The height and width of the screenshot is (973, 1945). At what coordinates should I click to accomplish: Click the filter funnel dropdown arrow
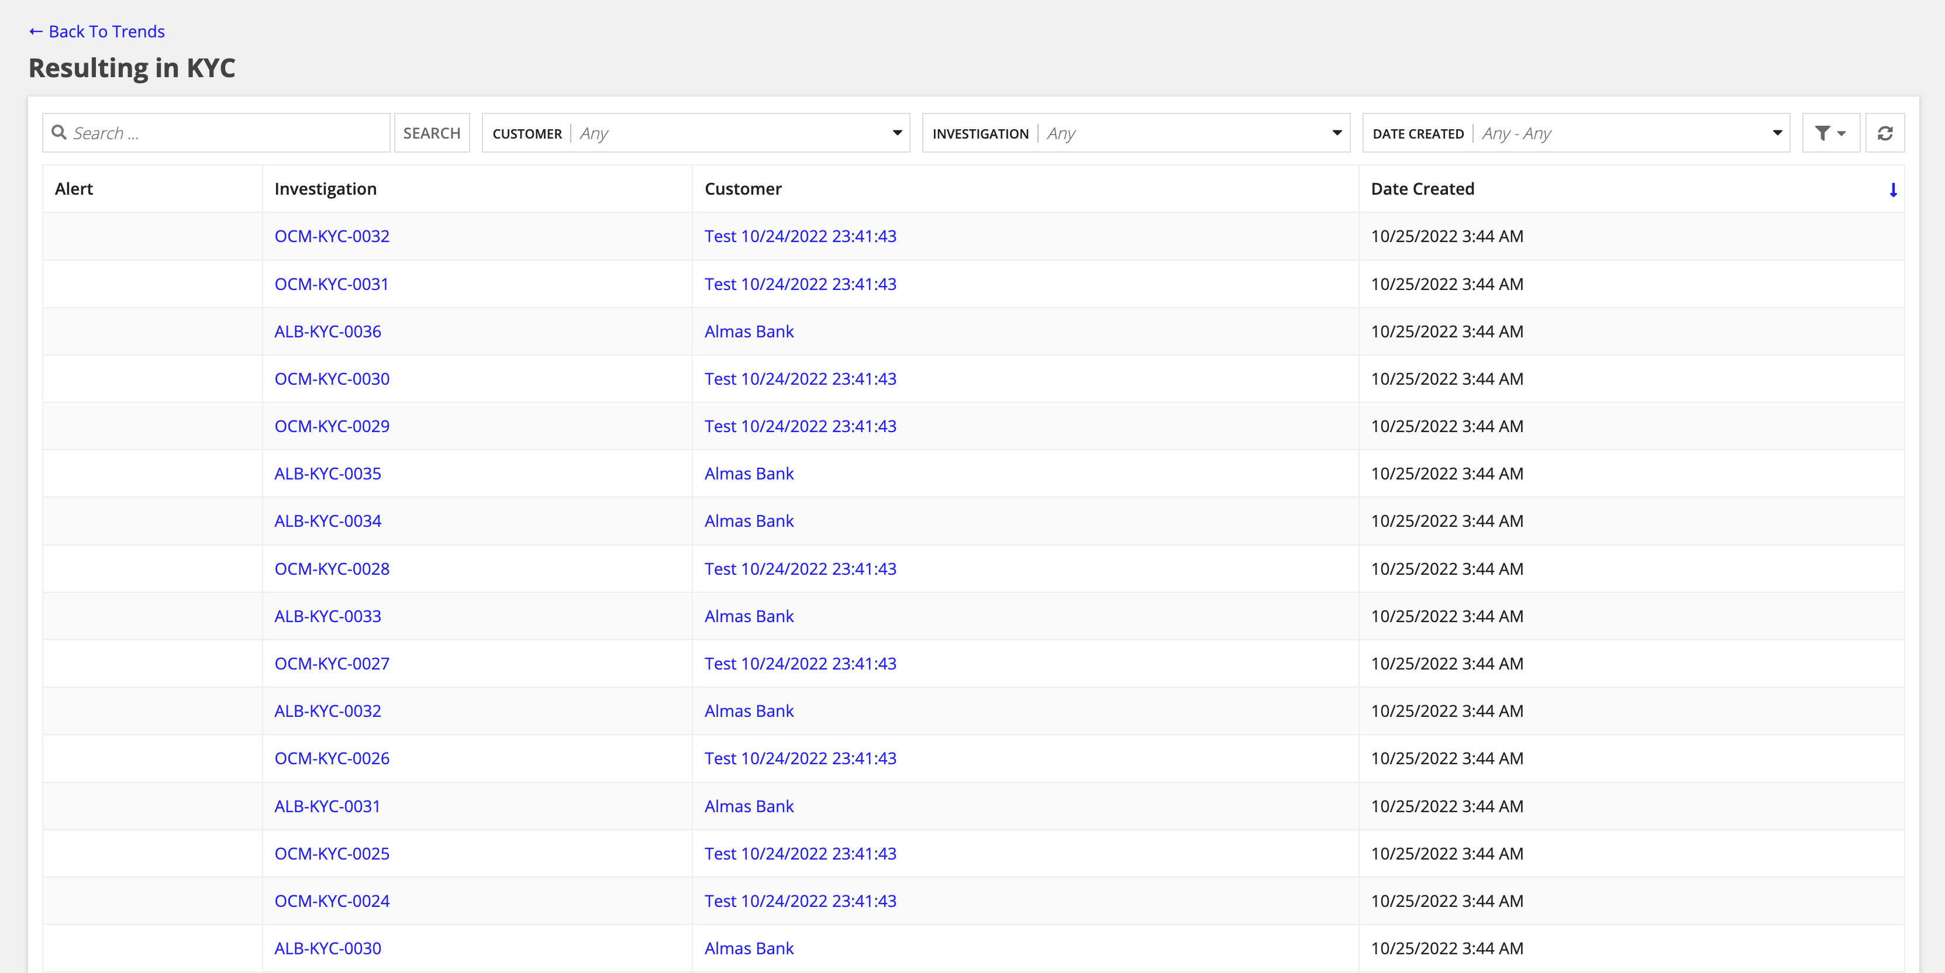point(1841,133)
